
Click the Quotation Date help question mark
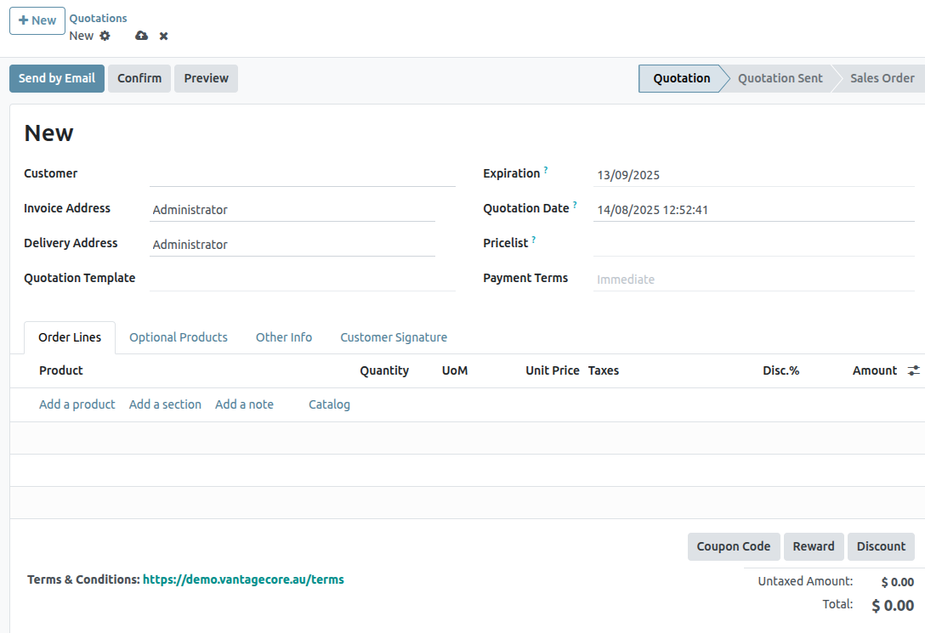pyautogui.click(x=575, y=206)
